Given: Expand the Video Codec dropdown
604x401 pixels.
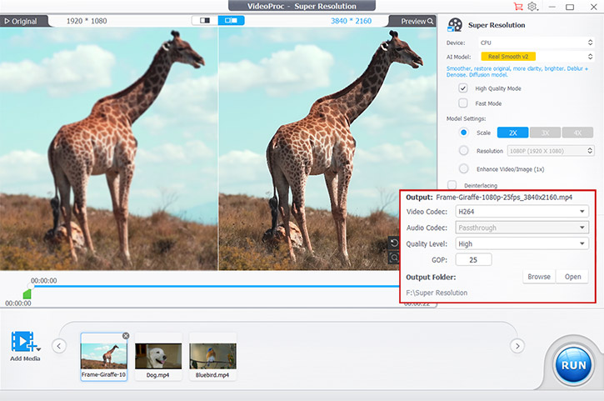Looking at the screenshot, I should (x=522, y=212).
